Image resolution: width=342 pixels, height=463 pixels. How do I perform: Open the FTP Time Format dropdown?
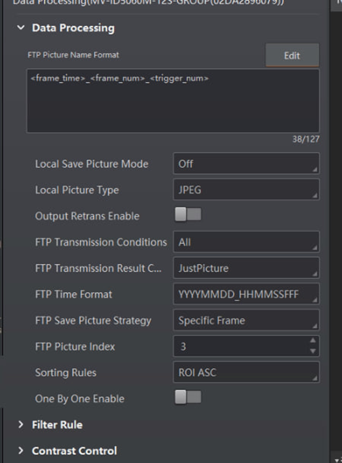[x=246, y=294]
